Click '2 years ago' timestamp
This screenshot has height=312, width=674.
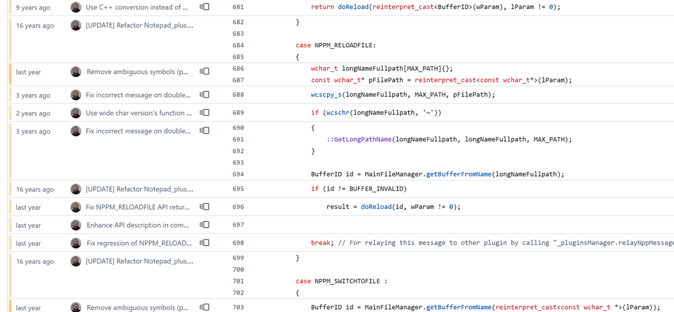[33, 113]
